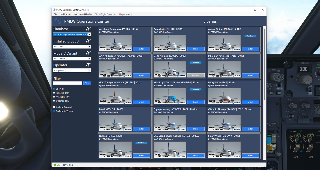
Task: Click the Delta Airlines aircraft thumbnail
Action: 170,69
